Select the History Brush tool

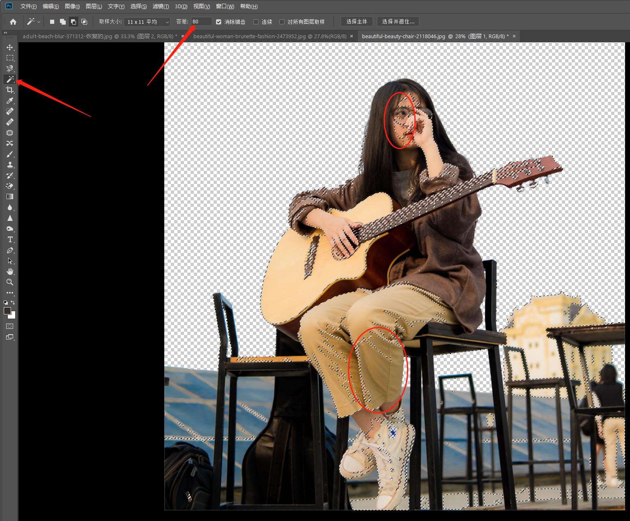(x=10, y=175)
